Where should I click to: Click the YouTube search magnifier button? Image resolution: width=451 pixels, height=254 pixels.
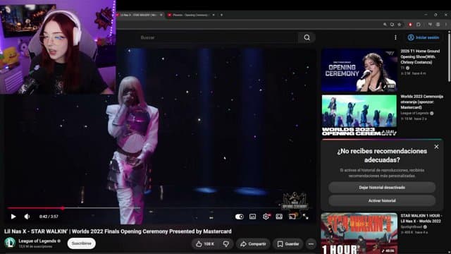tap(307, 37)
